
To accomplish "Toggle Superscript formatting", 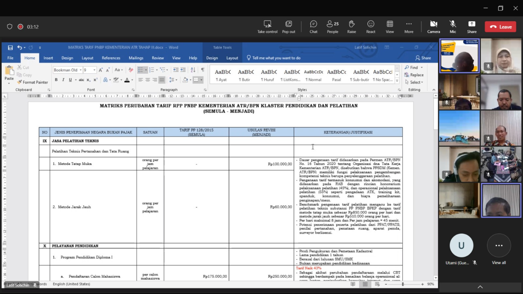I will tap(95, 80).
